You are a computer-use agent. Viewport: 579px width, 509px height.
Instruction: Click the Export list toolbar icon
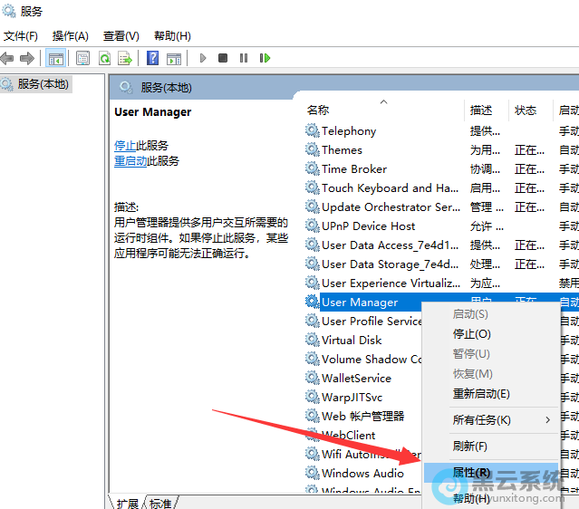(125, 58)
